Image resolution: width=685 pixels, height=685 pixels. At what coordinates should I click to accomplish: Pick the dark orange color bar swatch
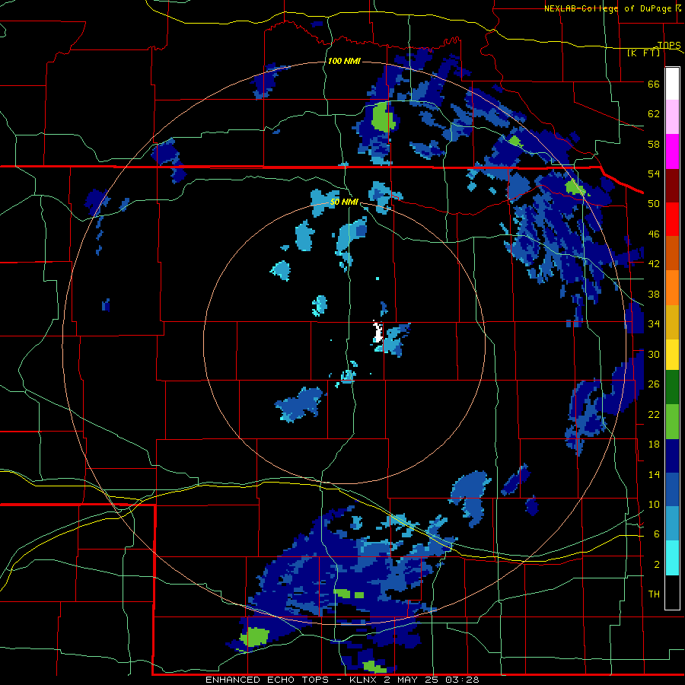pos(672,253)
